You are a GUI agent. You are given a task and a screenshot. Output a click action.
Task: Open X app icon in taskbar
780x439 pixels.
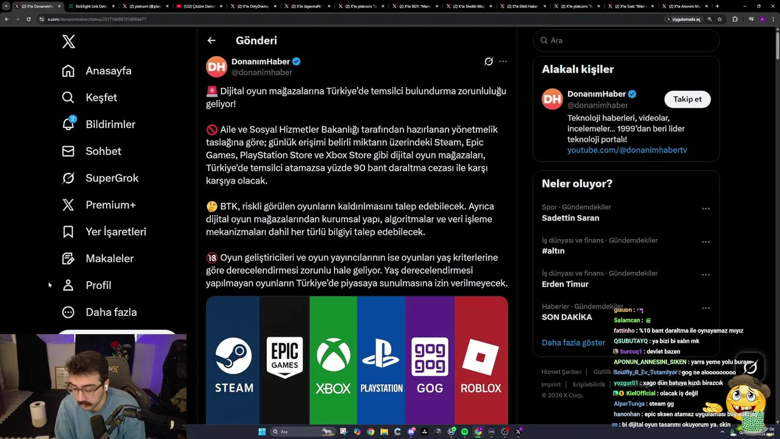coord(519,432)
